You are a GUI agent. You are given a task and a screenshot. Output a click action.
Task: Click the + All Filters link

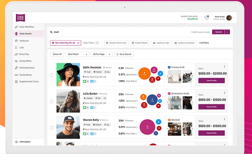(x=204, y=43)
